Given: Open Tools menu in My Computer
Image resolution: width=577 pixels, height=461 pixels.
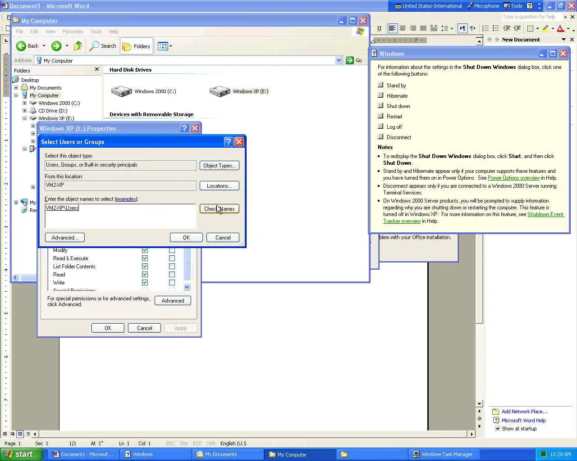Looking at the screenshot, I should 96,32.
